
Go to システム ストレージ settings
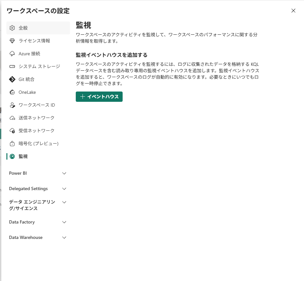[x=38, y=66]
